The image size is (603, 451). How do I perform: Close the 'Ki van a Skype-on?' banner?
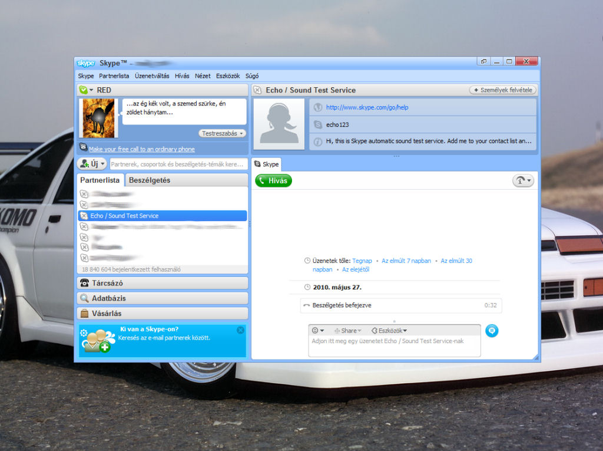point(240,330)
